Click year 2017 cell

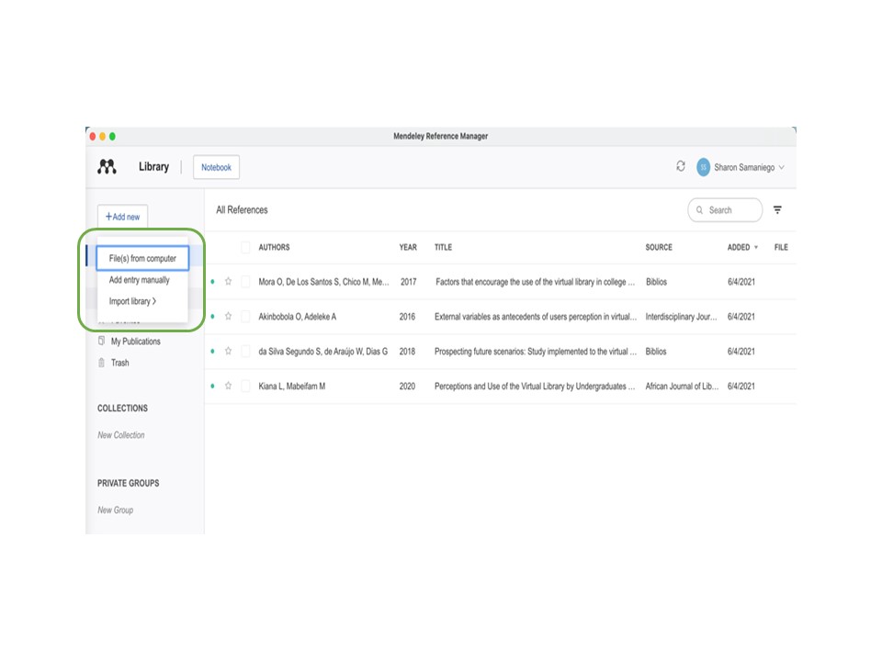click(x=408, y=282)
